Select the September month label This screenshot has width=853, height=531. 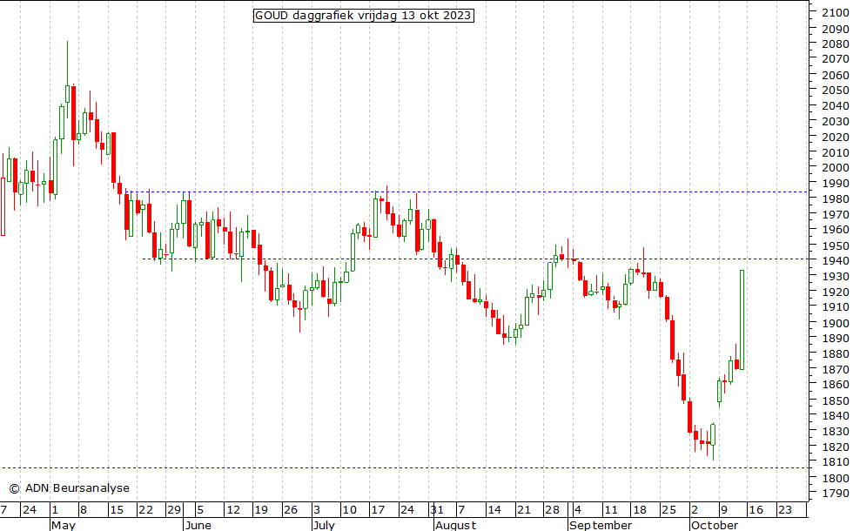[x=601, y=525]
